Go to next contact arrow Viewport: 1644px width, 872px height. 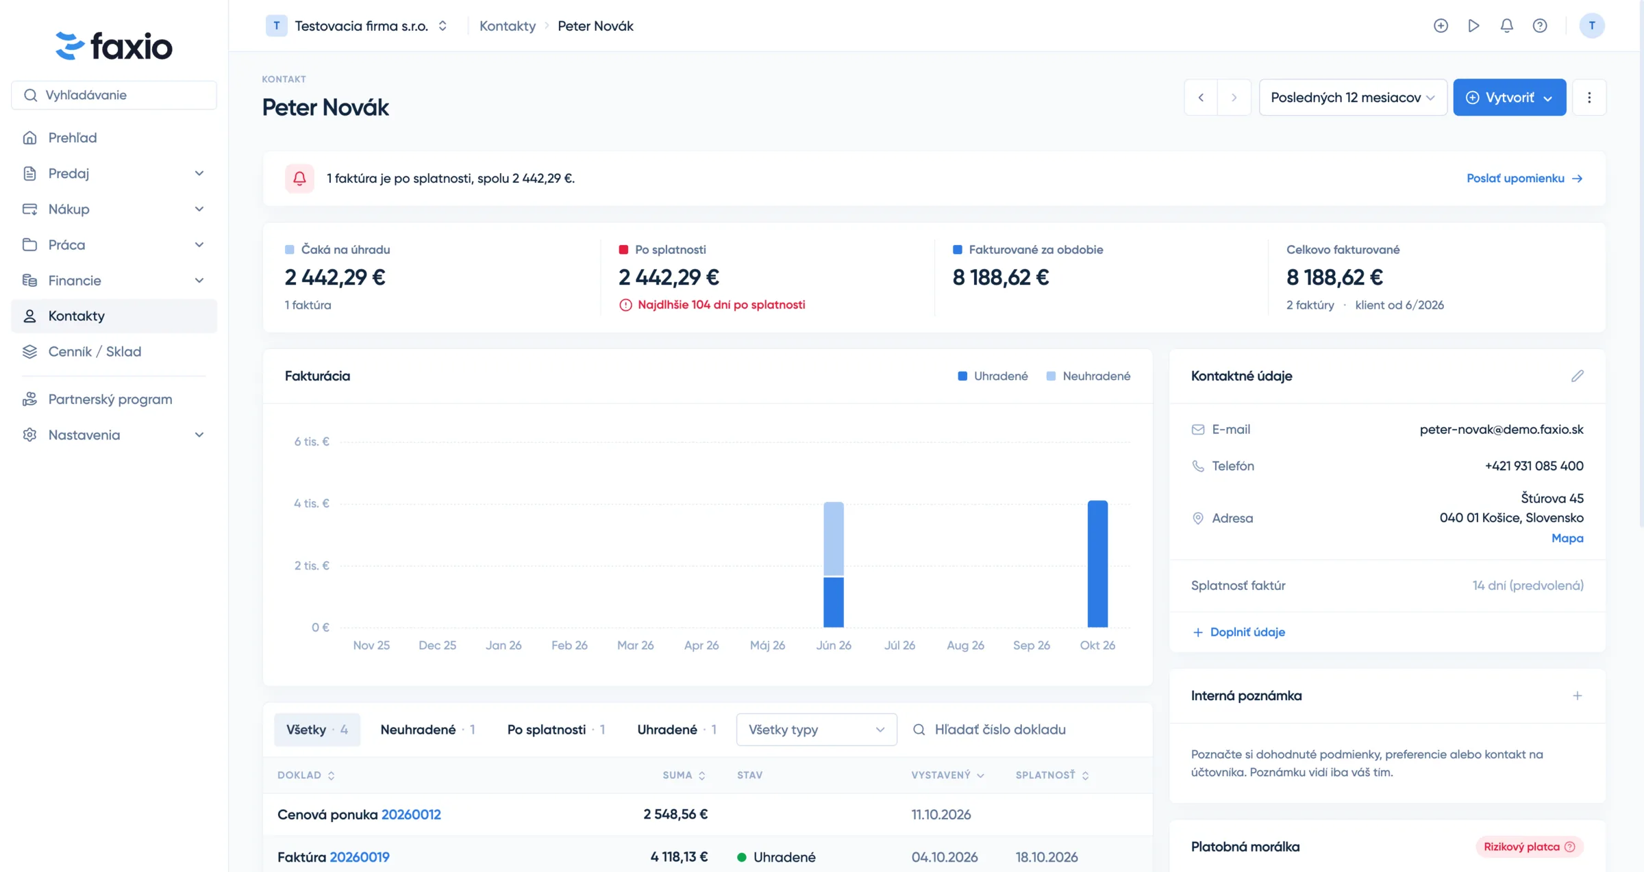[1234, 97]
